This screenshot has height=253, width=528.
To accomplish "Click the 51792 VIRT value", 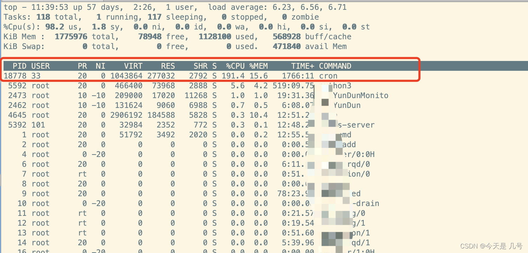I will tap(131, 135).
